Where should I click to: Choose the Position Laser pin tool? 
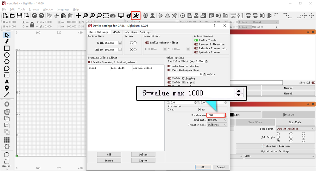point(7,88)
